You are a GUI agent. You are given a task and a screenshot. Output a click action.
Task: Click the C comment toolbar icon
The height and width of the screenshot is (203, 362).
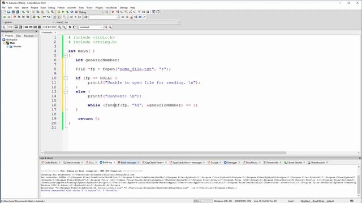point(74,27)
